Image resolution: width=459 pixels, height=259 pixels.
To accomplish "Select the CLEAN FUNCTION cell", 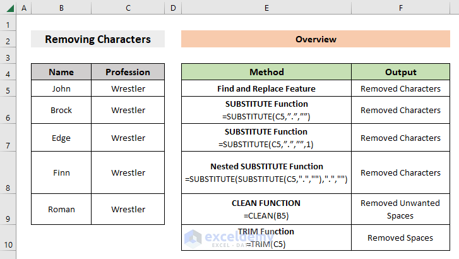I will pyautogui.click(x=266, y=209).
